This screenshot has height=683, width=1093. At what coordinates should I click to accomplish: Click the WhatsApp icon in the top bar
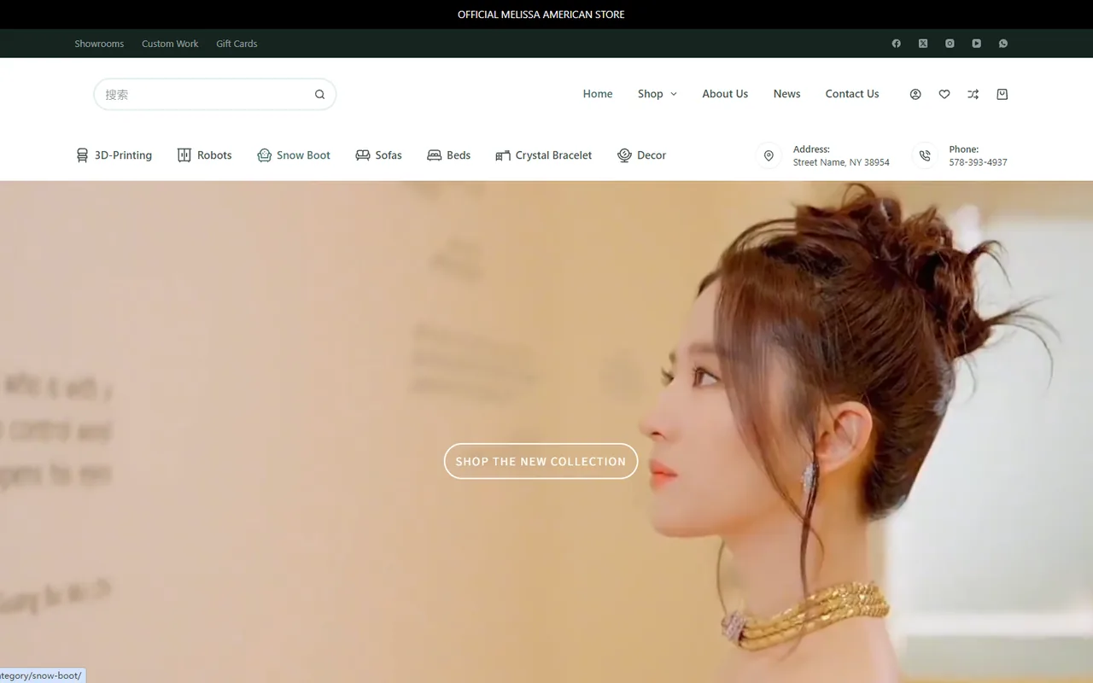1003,44
